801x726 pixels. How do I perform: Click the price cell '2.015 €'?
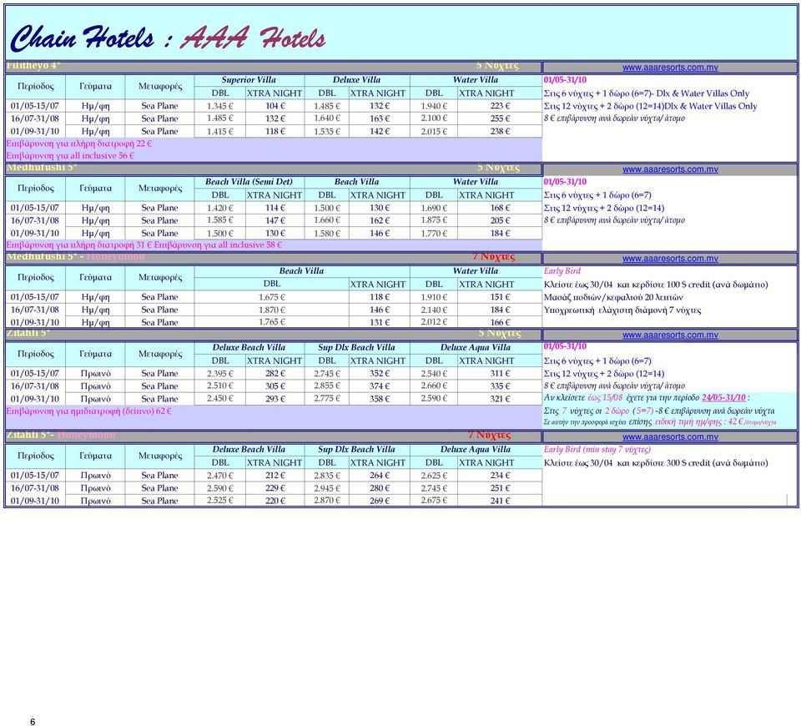434,131
